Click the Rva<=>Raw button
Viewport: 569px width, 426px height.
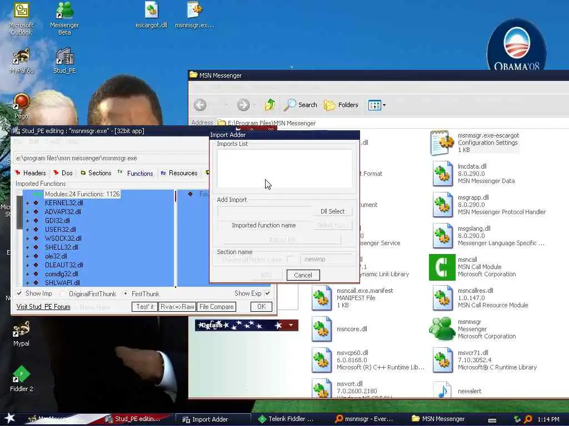click(177, 307)
